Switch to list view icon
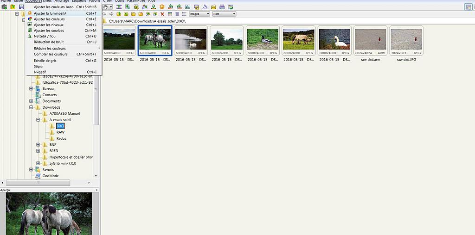Viewport: 475px width, 235px height. pyautogui.click(x=184, y=14)
